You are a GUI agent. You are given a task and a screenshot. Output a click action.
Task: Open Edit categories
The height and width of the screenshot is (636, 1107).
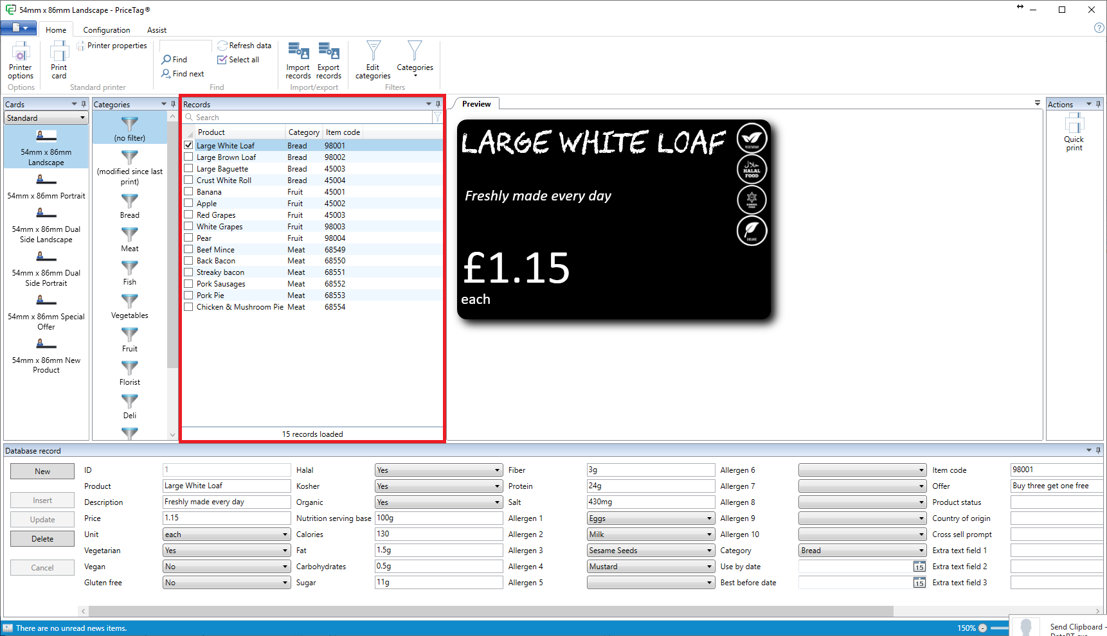pos(373,60)
